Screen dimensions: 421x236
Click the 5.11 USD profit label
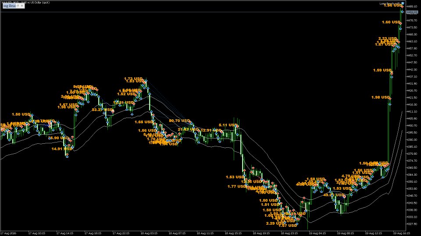228,125
